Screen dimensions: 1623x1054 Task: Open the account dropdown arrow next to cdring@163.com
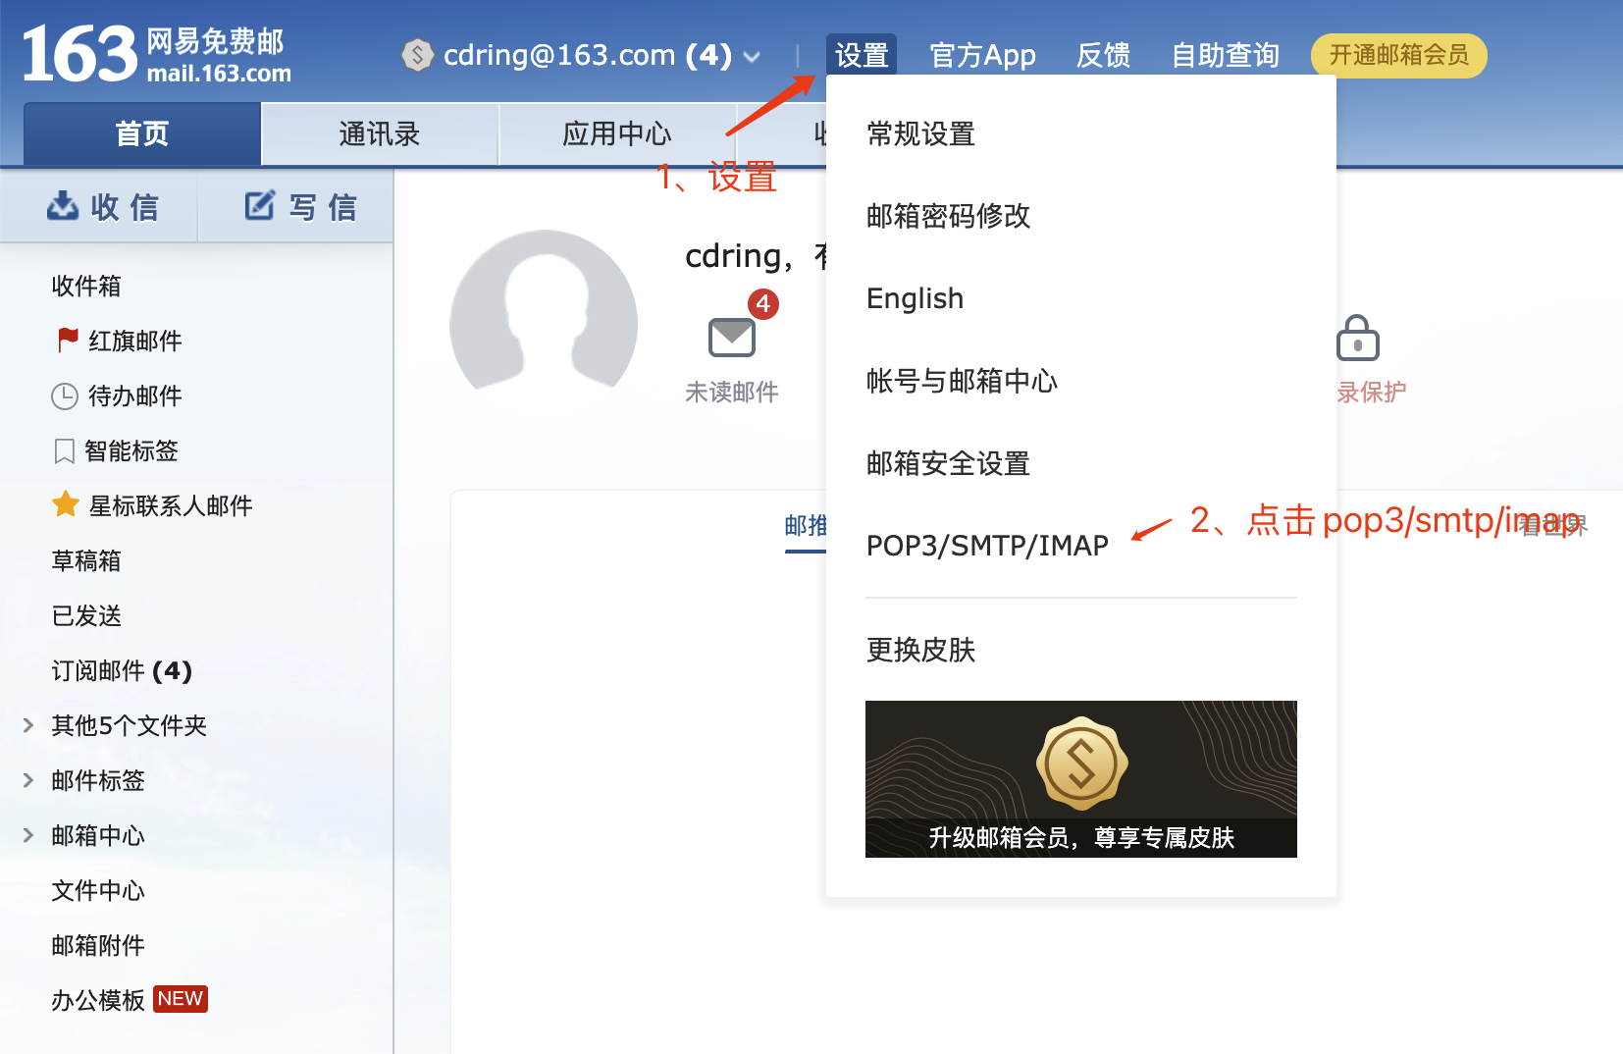pos(752,57)
